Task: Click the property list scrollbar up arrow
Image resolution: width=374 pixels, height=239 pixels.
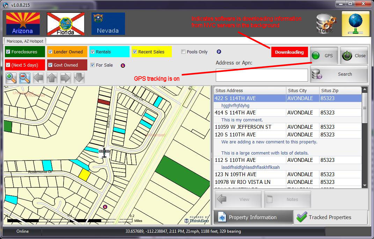Action: [x=365, y=90]
